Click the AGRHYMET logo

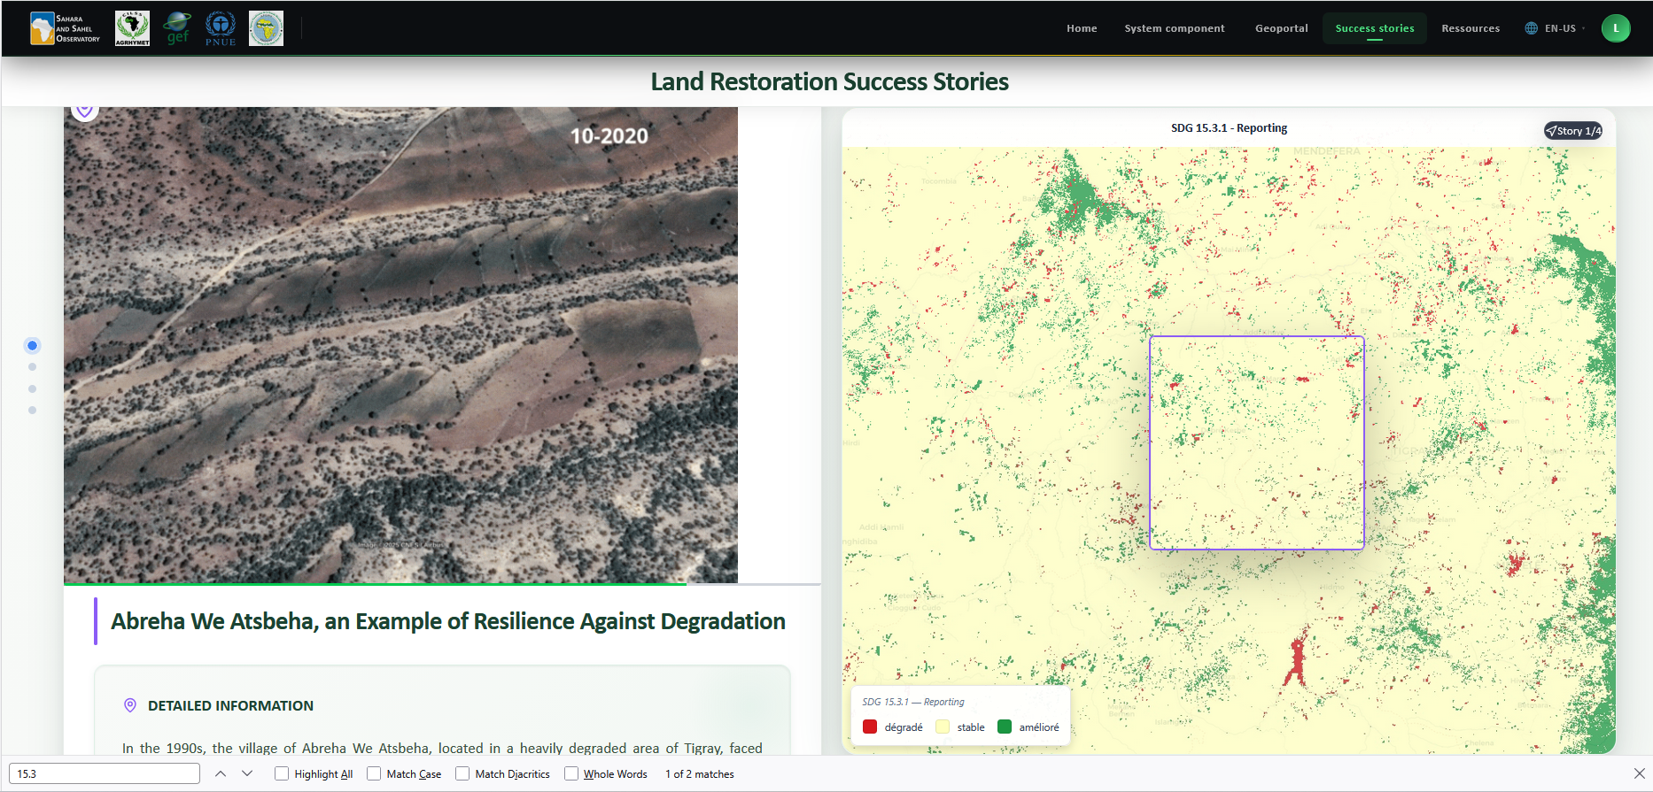click(132, 28)
